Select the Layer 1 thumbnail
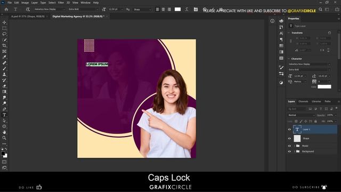 297,129
